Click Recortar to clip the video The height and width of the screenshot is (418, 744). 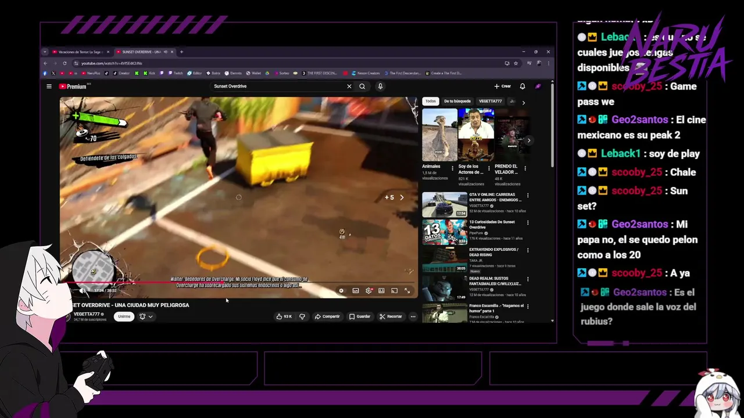(x=391, y=316)
